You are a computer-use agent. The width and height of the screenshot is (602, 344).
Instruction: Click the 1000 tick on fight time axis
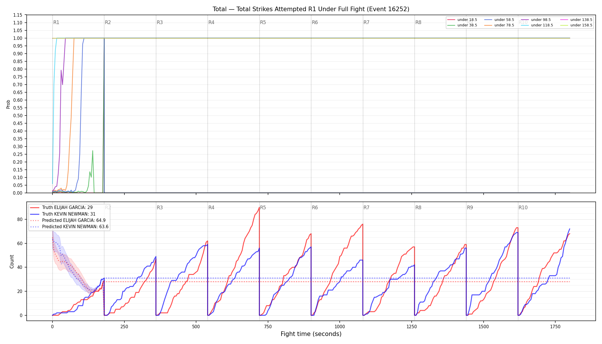point(340,327)
